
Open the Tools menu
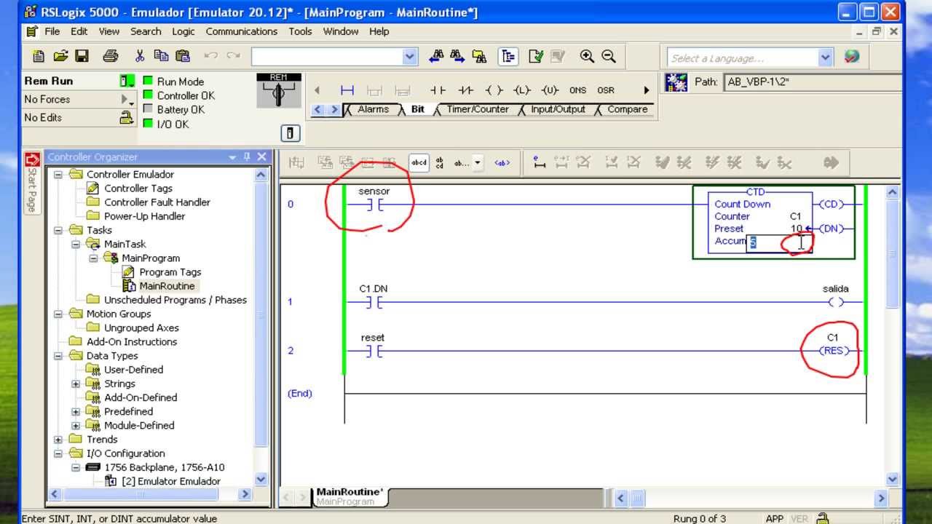pyautogui.click(x=300, y=31)
